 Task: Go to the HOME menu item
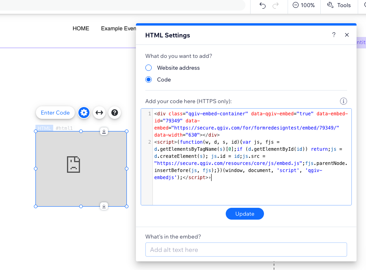point(81,28)
